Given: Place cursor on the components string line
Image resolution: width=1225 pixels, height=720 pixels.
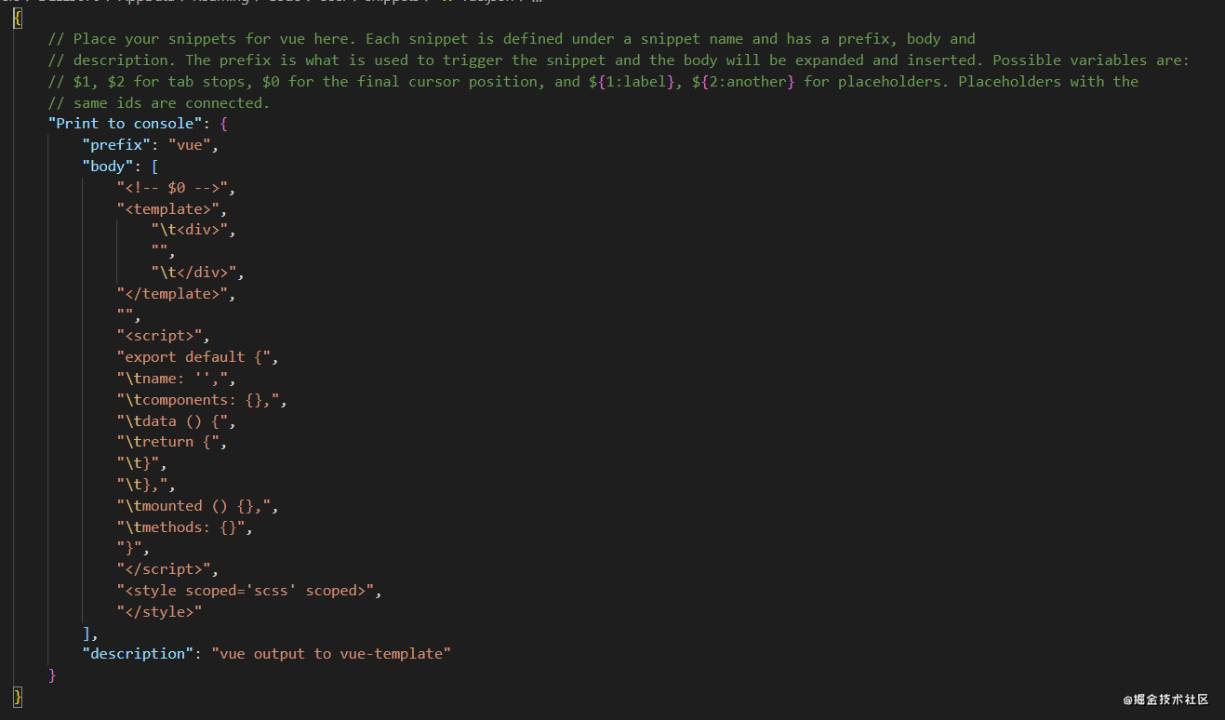Looking at the screenshot, I should (202, 399).
